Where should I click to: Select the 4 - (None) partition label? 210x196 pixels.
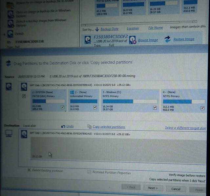169,92
